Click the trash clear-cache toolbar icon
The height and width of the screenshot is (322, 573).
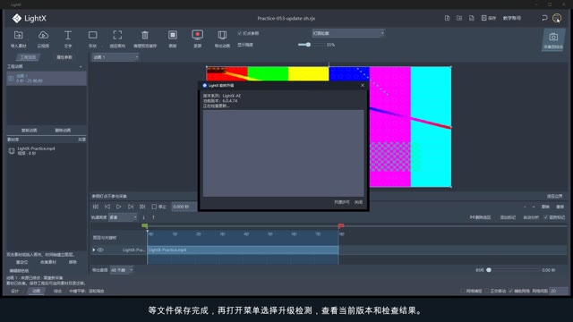[145, 36]
